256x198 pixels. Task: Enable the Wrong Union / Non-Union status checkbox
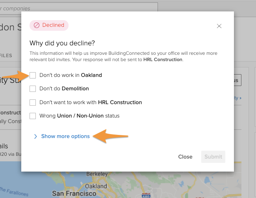(x=33, y=116)
